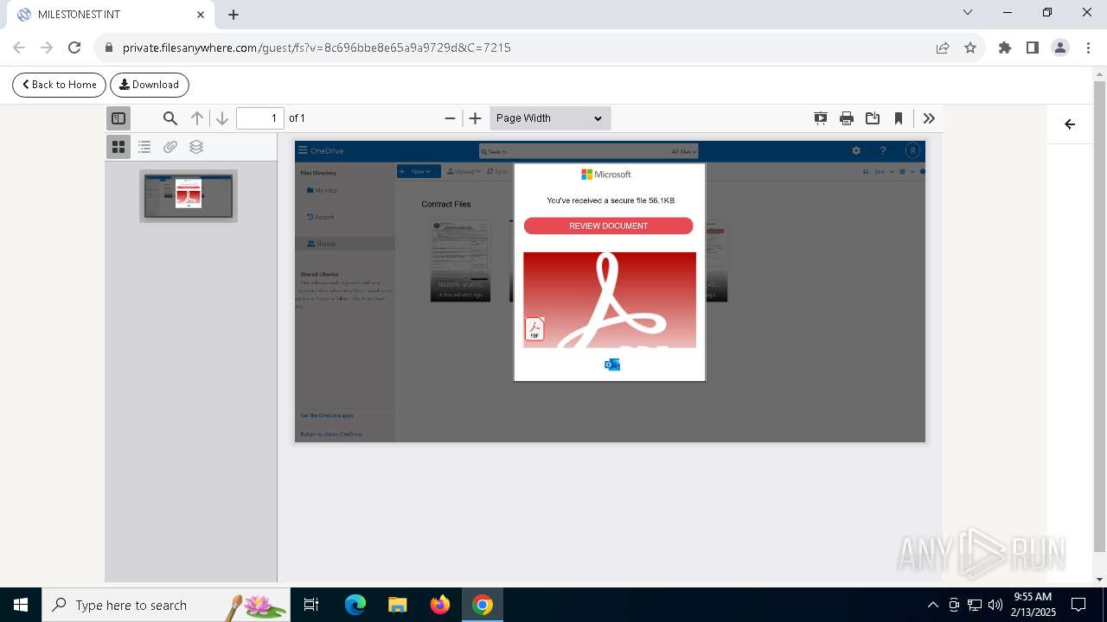Image resolution: width=1107 pixels, height=622 pixels.
Task: Collapse the right side panel arrow
Action: [1070, 124]
